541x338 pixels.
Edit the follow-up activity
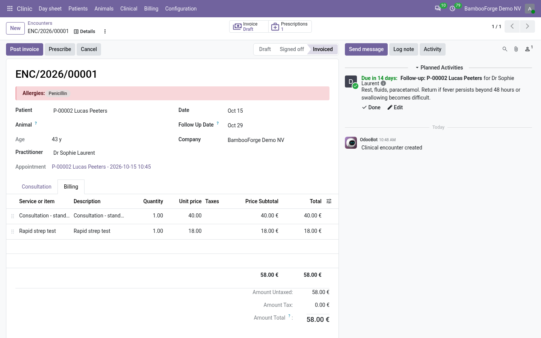395,107
